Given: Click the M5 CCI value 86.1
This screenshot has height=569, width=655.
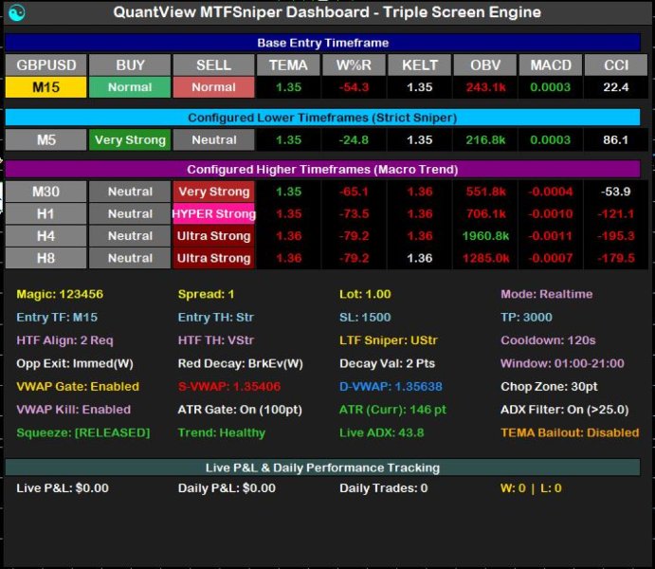Looking at the screenshot, I should (x=616, y=140).
